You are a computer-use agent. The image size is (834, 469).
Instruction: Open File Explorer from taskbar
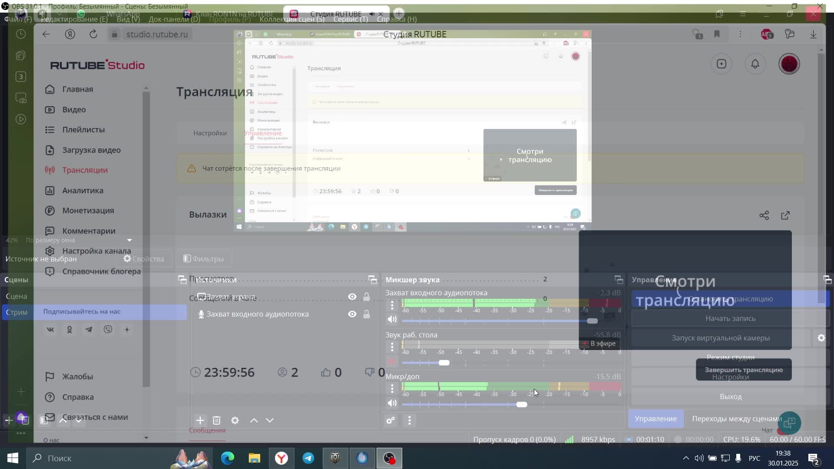click(x=254, y=458)
